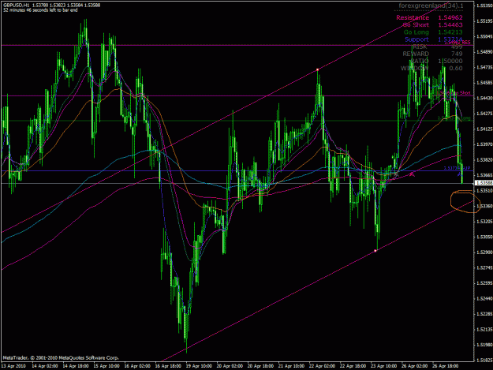493x370 pixels.
Task: Click the 1.54585 price axis label
Action: click(x=484, y=83)
